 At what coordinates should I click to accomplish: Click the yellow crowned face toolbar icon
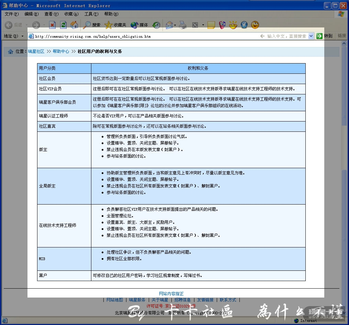click(x=233, y=25)
